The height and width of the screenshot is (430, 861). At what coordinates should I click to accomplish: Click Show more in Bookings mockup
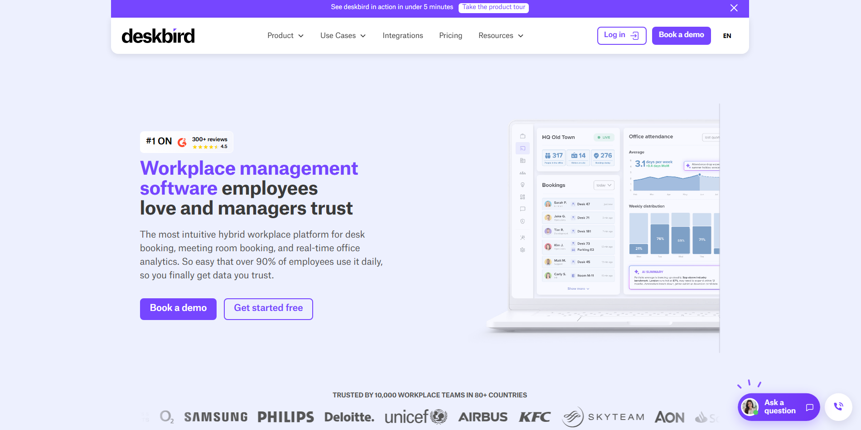tap(578, 289)
